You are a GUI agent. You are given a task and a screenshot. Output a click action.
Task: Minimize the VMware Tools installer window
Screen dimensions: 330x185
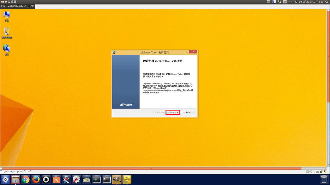click(182, 52)
